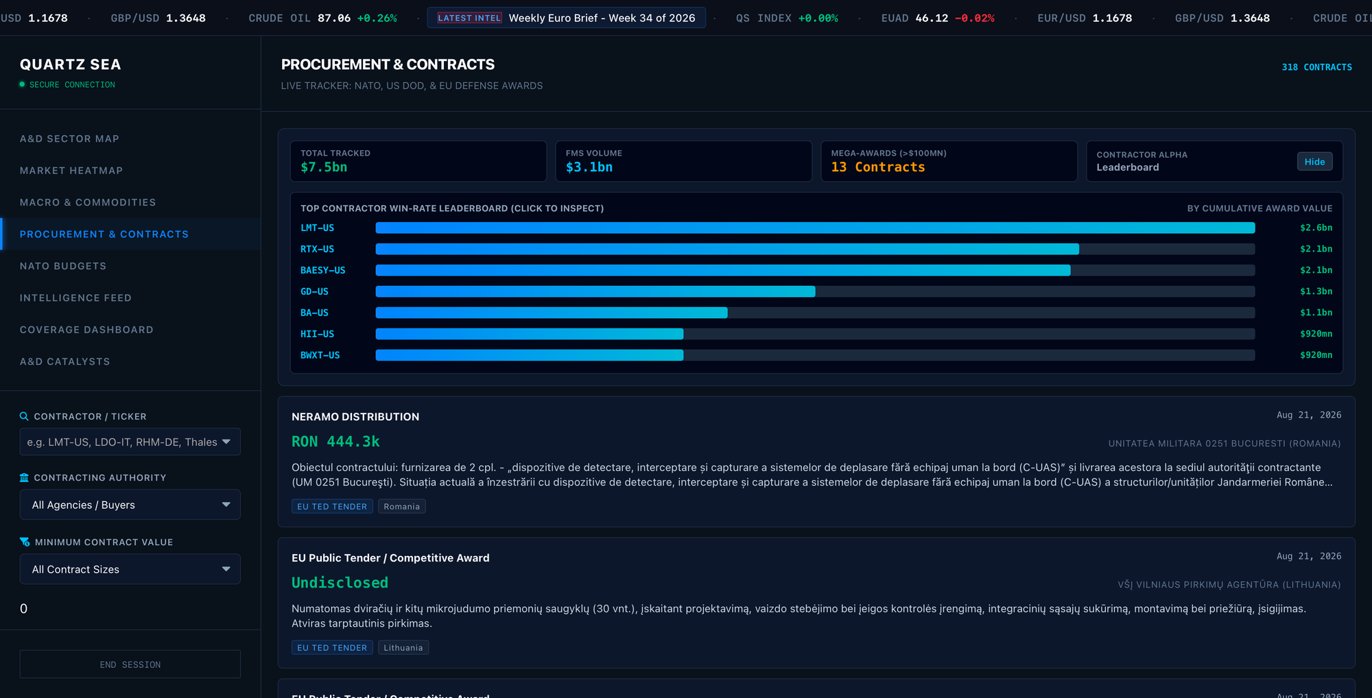Open the Weekly Euro Brief latest intel link
This screenshot has height=698, width=1372.
pyautogui.click(x=566, y=18)
